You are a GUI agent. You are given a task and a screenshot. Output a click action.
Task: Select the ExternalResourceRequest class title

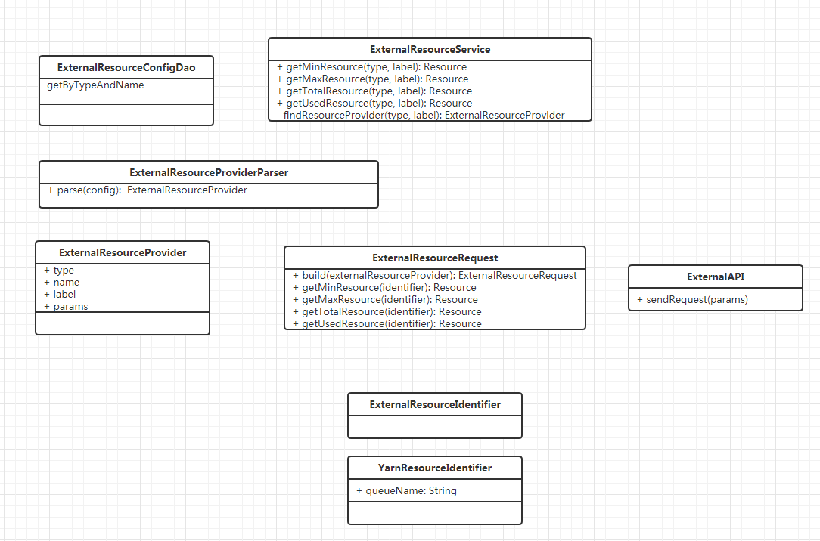pyautogui.click(x=435, y=258)
